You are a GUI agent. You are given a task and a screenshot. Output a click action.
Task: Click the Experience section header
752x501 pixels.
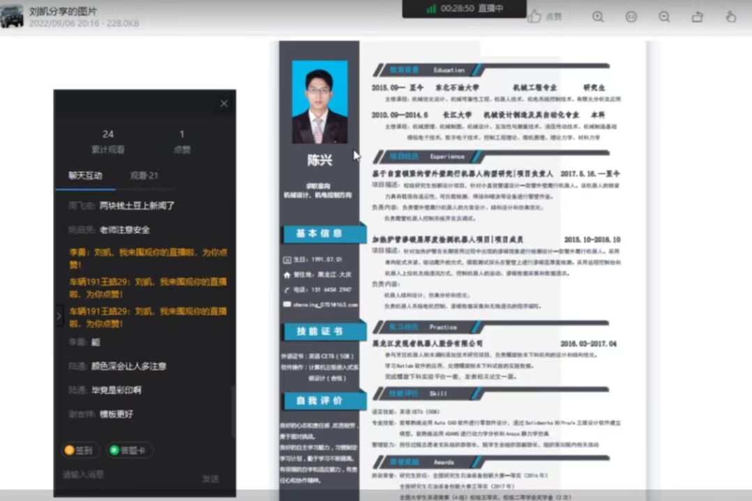[x=492, y=157]
